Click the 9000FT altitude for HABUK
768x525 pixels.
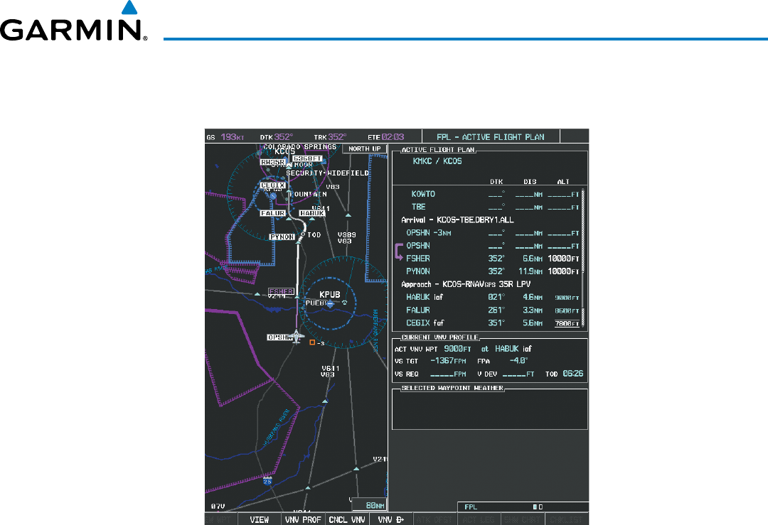pos(567,298)
